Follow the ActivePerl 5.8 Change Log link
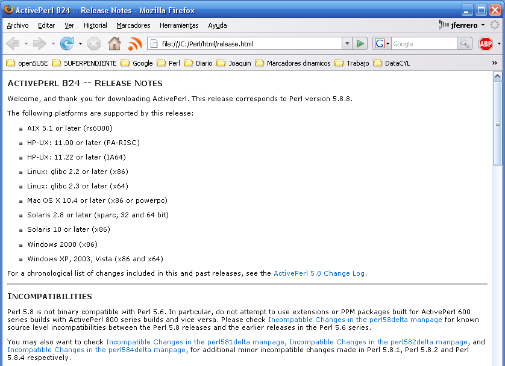This screenshot has width=505, height=366. tap(319, 273)
